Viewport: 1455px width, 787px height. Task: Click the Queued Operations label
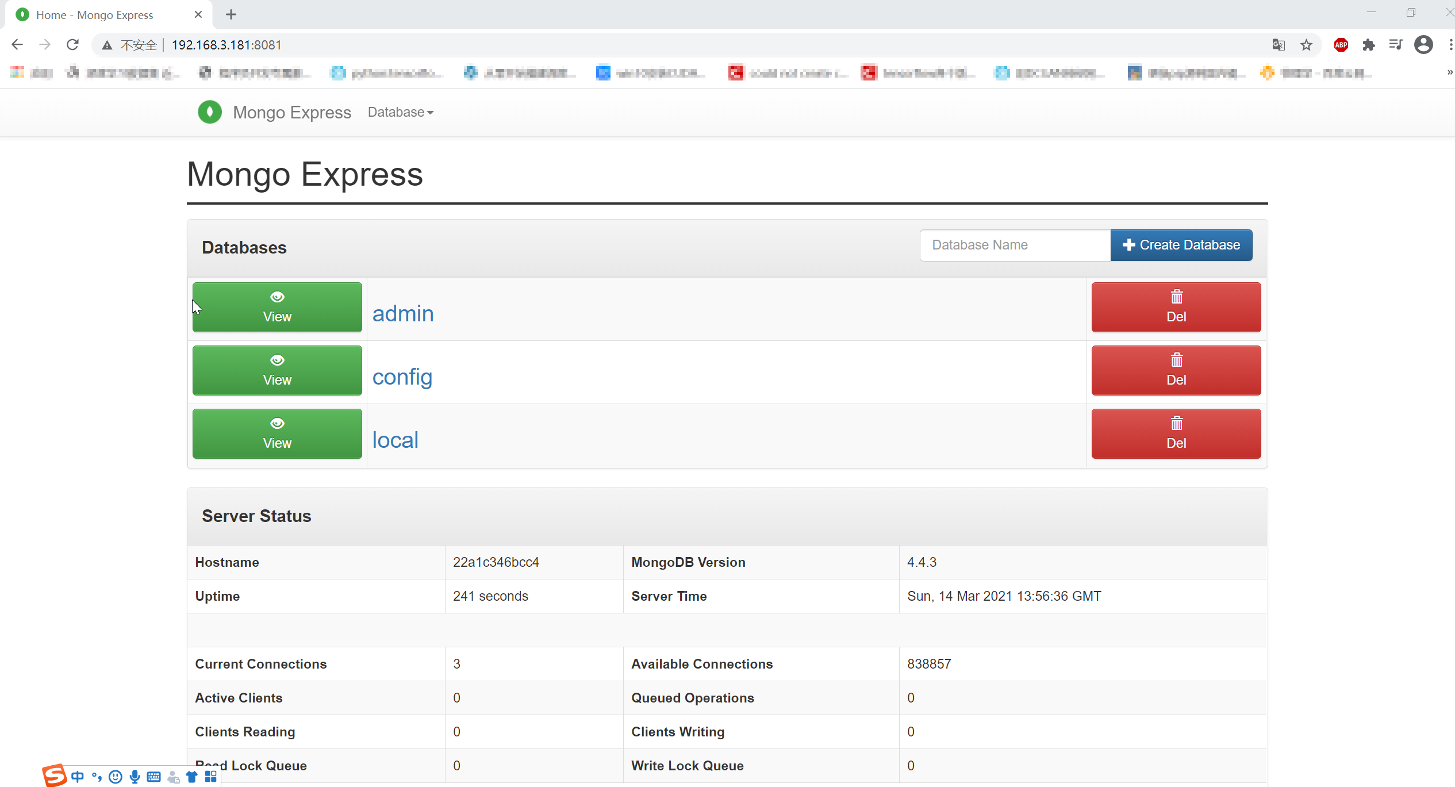click(693, 698)
